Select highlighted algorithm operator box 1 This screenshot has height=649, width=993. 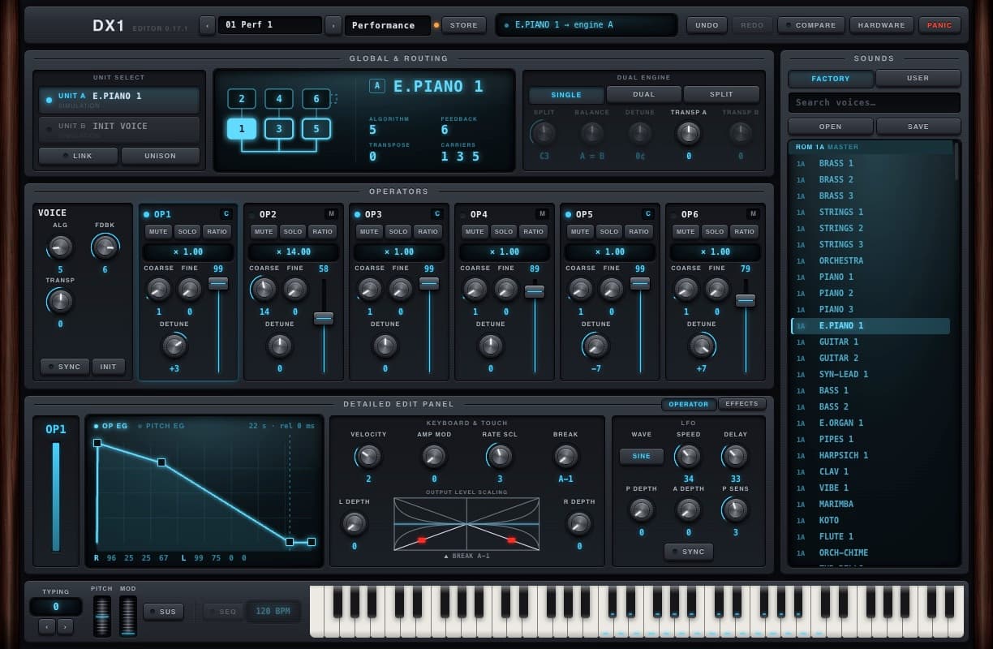pos(241,128)
